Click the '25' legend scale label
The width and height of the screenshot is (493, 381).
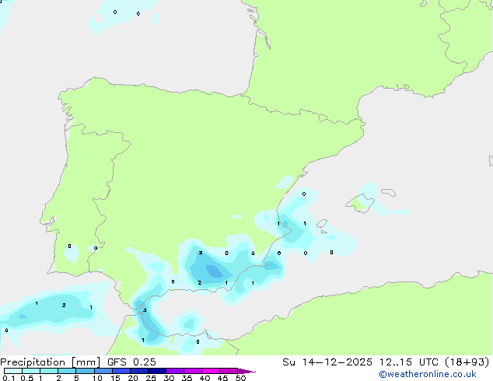[x=151, y=378]
